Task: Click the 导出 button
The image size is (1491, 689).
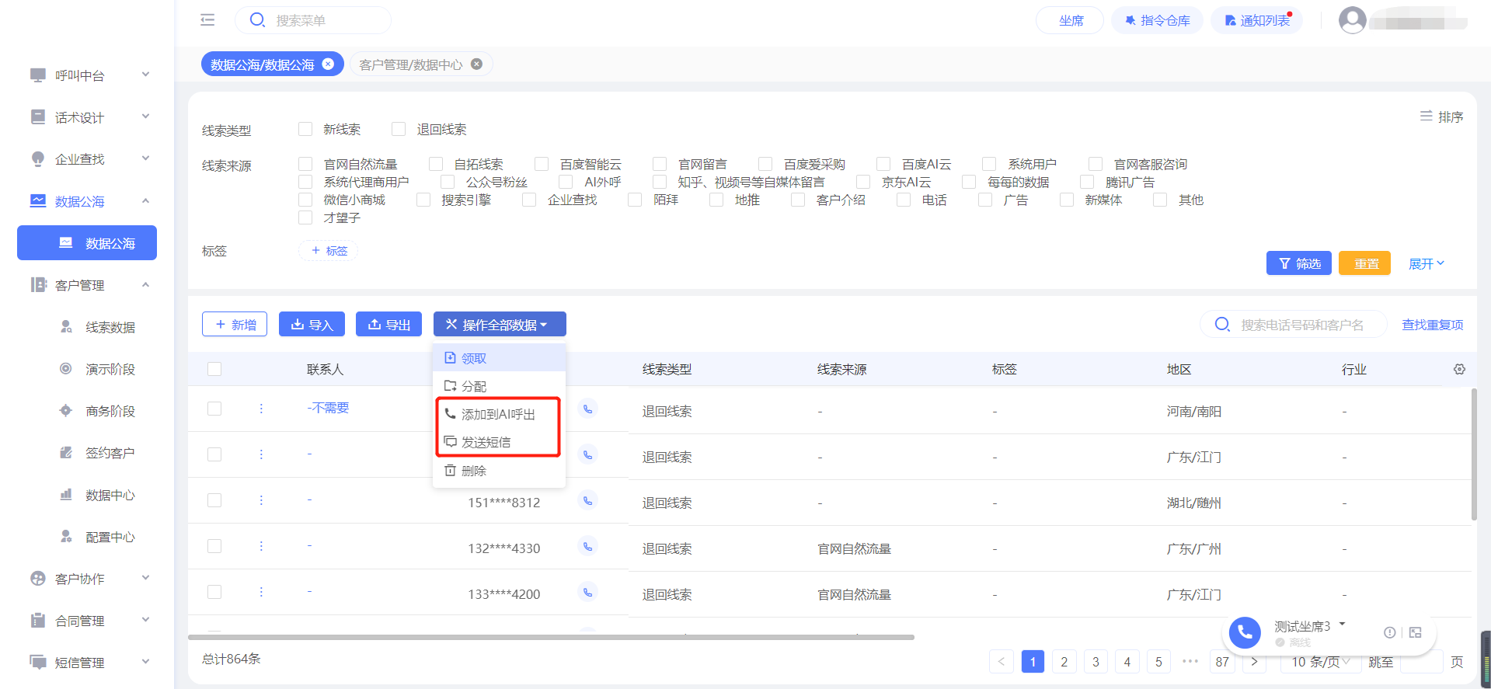Action: 388,325
